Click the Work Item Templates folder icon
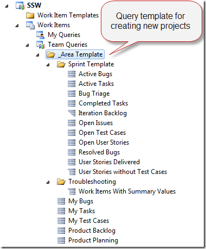Screen dimensions: 206x249 coord(30,15)
